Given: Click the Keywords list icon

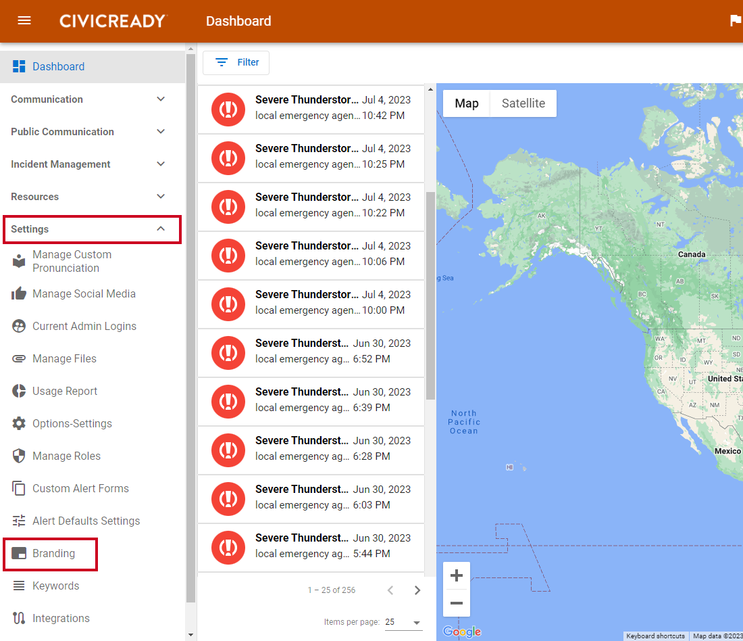Looking at the screenshot, I should pyautogui.click(x=19, y=586).
